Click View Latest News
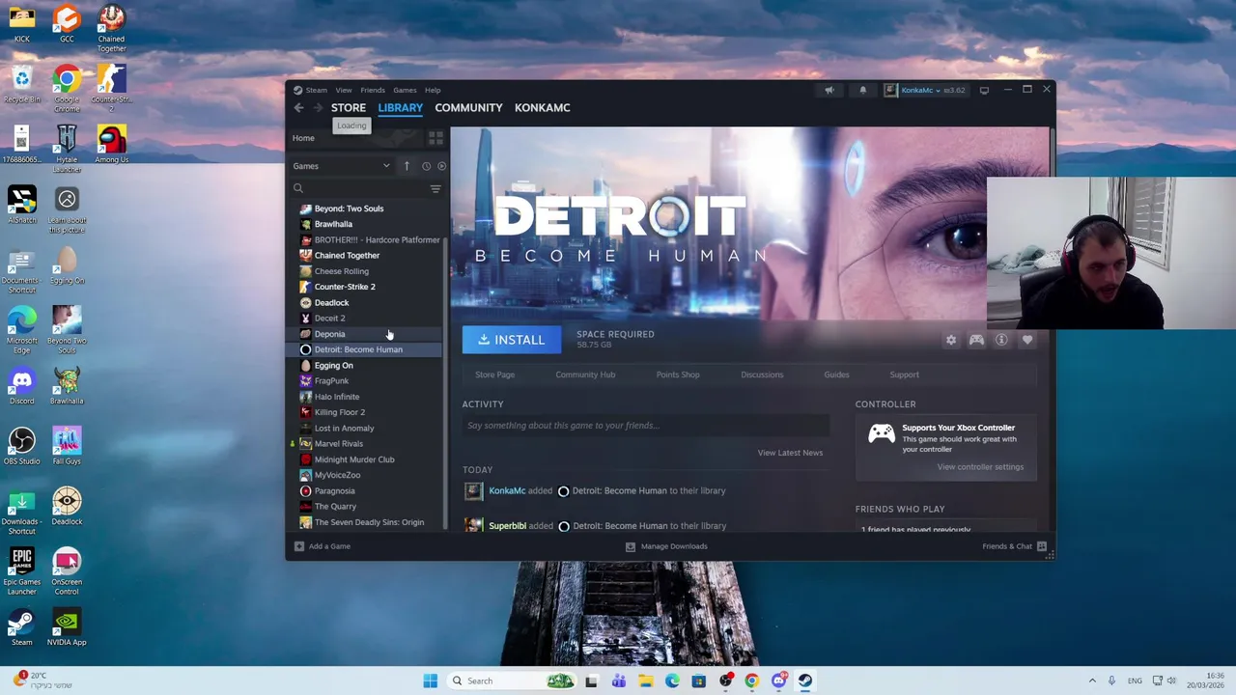Viewport: 1236px width, 695px height. coord(790,453)
